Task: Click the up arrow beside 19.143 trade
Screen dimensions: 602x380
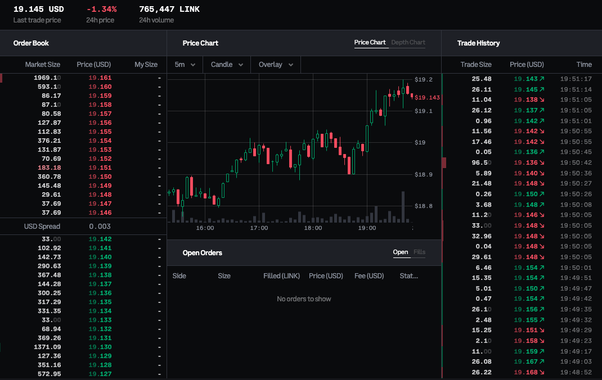Action: click(x=542, y=79)
